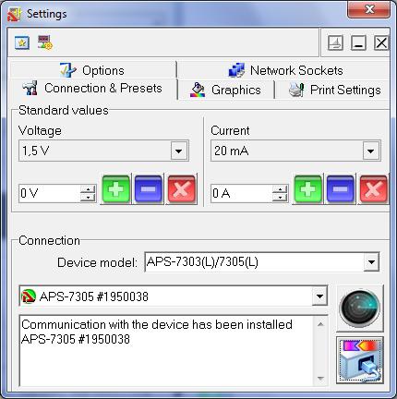Click the device configuration toolbar icon
397x399 pixels.
45,42
